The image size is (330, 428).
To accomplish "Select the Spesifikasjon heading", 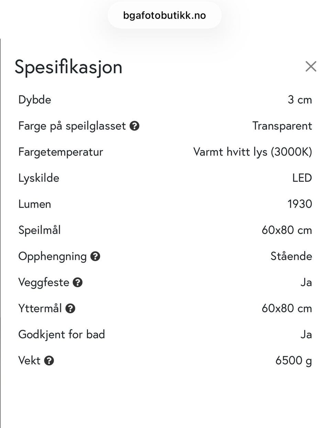I will coord(68,67).
